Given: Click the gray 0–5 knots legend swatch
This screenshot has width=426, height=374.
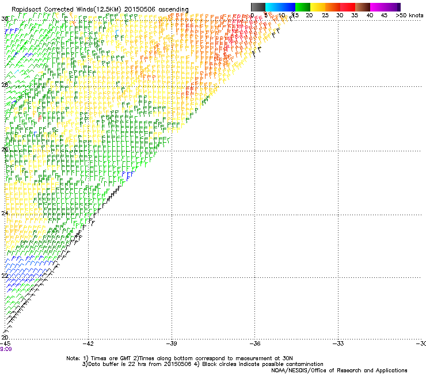Looking at the screenshot, I should coord(258,7).
